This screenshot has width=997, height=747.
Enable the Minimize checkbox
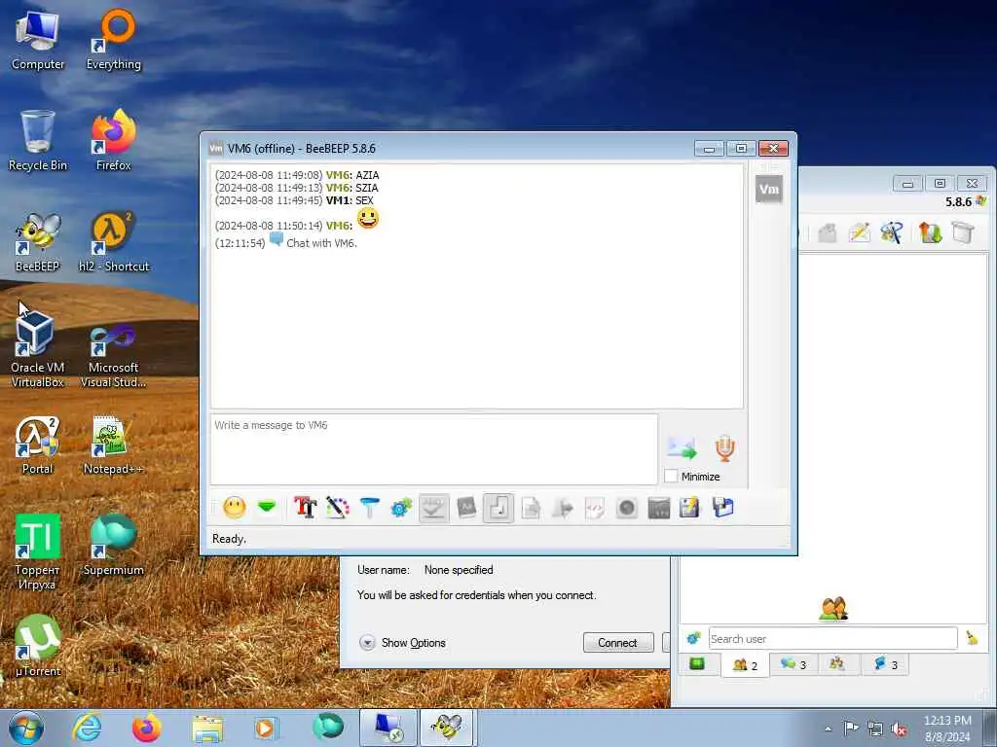(x=671, y=476)
